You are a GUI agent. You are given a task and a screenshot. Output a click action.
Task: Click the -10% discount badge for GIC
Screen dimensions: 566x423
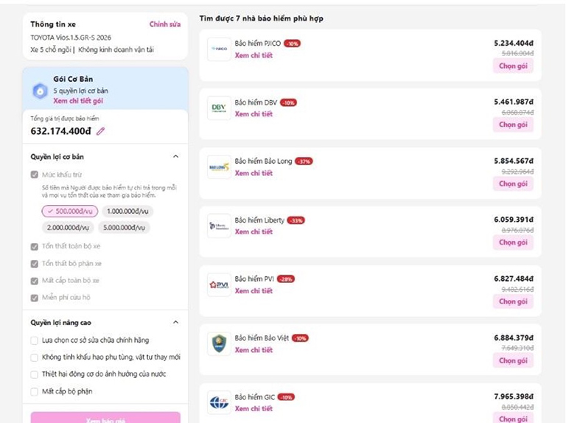coord(286,397)
